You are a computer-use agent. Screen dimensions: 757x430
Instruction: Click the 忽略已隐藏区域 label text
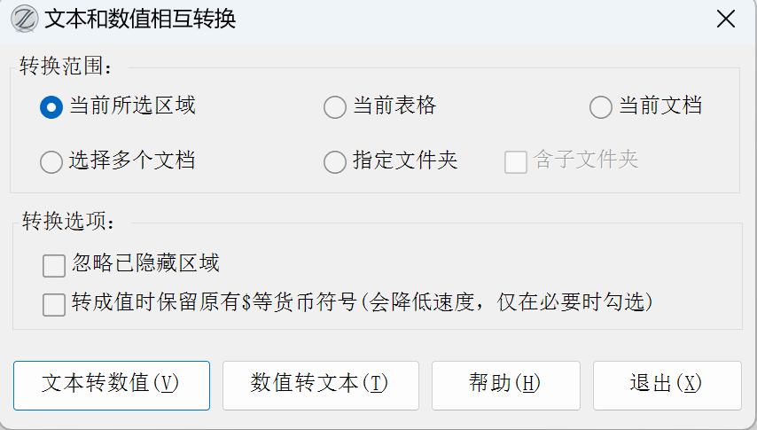click(x=145, y=263)
